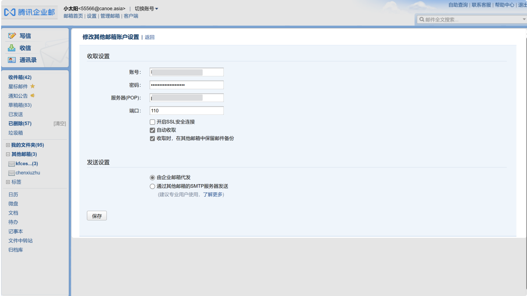527x296 pixels.
Task: Click the compose mail pencil icon
Action: [12, 36]
